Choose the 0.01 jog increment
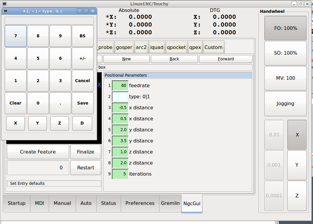 pos(274,135)
